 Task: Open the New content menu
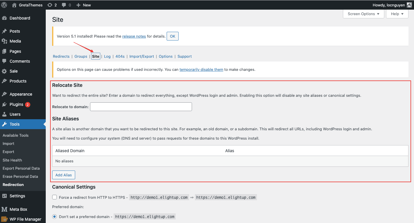pyautogui.click(x=84, y=5)
